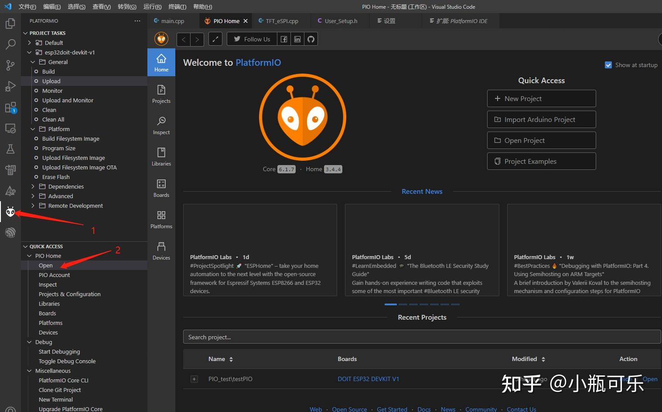This screenshot has height=412, width=662.
Task: Switch to the main.cpp tab
Action: point(171,20)
